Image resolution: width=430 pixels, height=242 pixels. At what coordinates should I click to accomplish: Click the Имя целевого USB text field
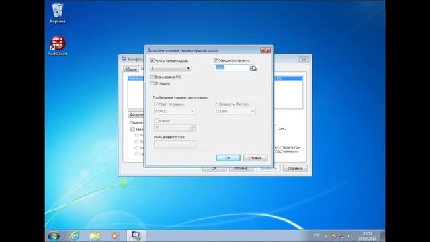(175, 145)
